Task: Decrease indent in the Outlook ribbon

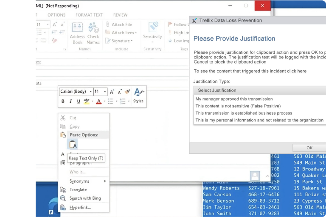Action: (x=54, y=32)
